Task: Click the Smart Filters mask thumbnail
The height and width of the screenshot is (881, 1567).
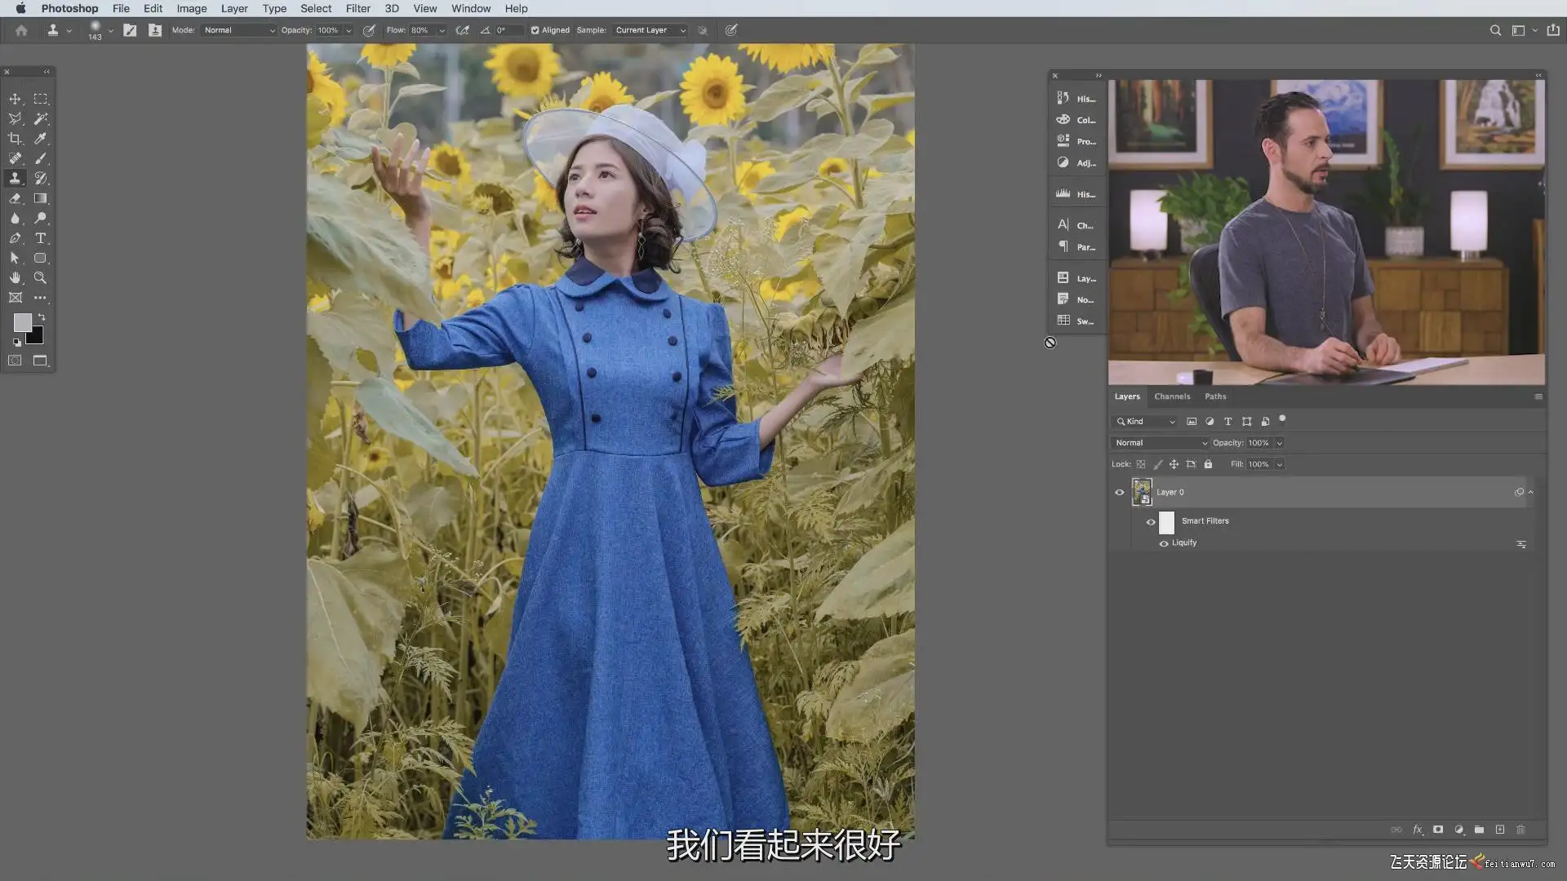Action: click(x=1167, y=522)
